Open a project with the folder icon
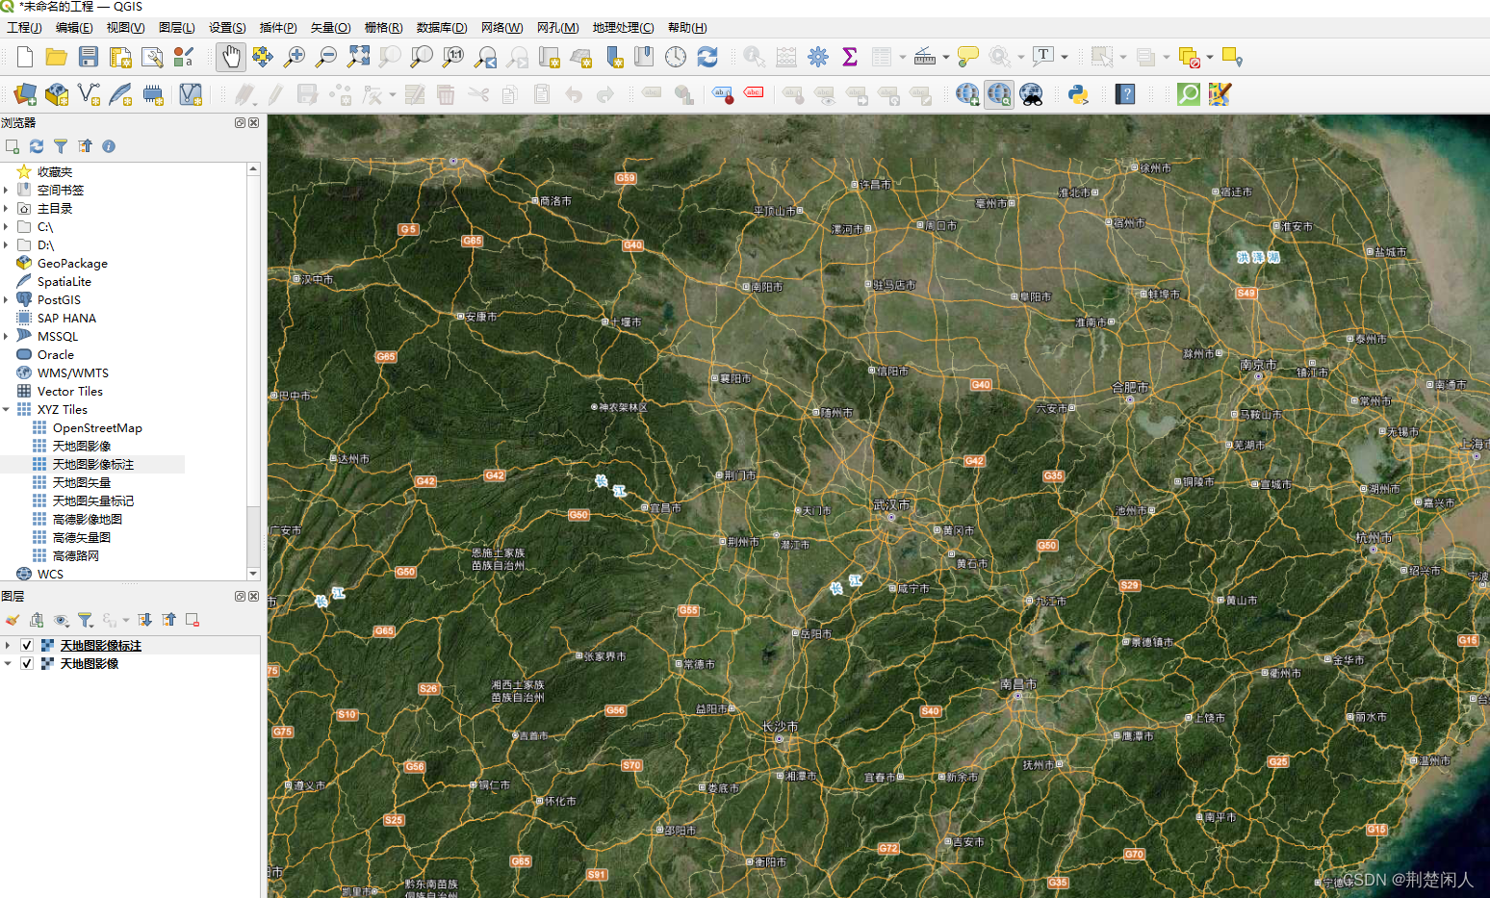Viewport: 1490px width, 898px height. pos(57,58)
